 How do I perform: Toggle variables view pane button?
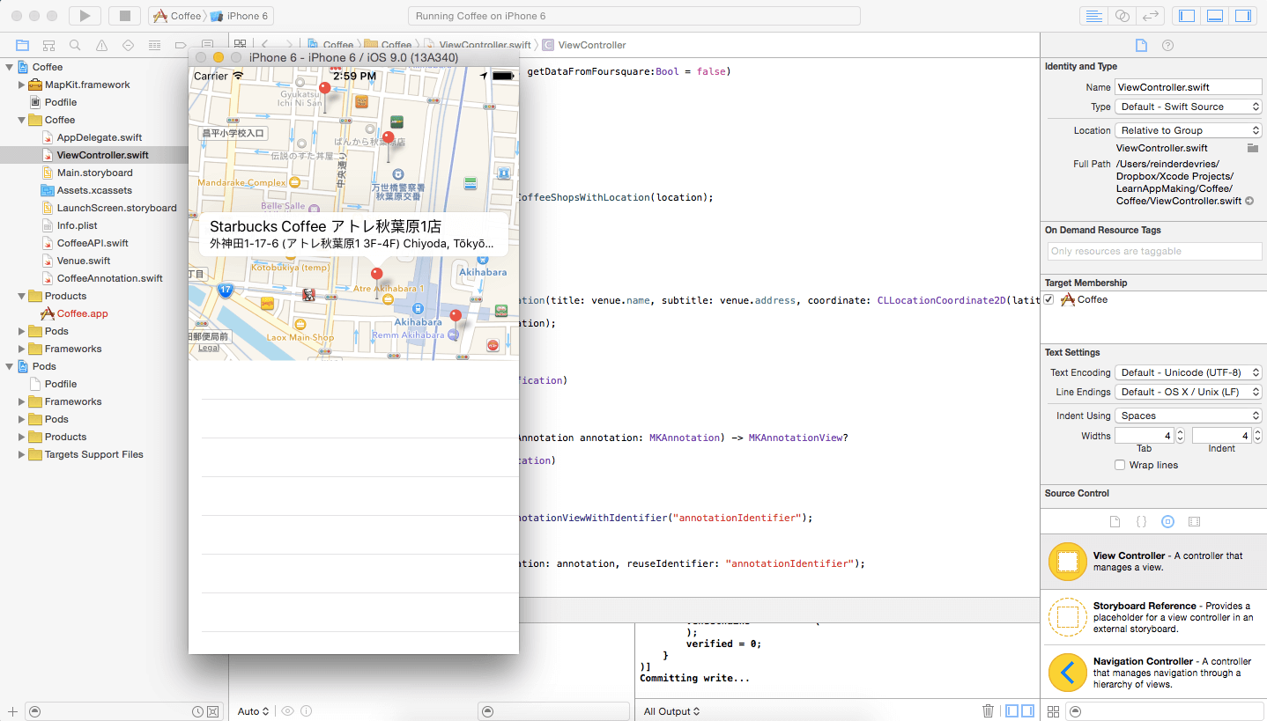pyautogui.click(x=1012, y=710)
